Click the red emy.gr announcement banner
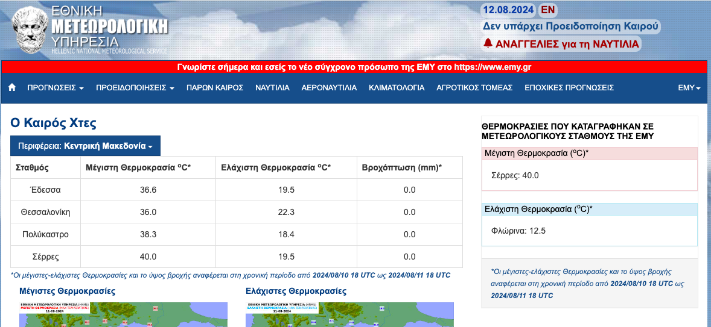Image resolution: width=711 pixels, height=327 pixels. pos(354,67)
